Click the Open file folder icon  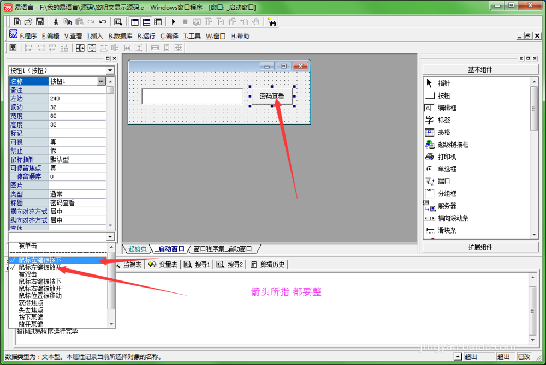(x=28, y=22)
